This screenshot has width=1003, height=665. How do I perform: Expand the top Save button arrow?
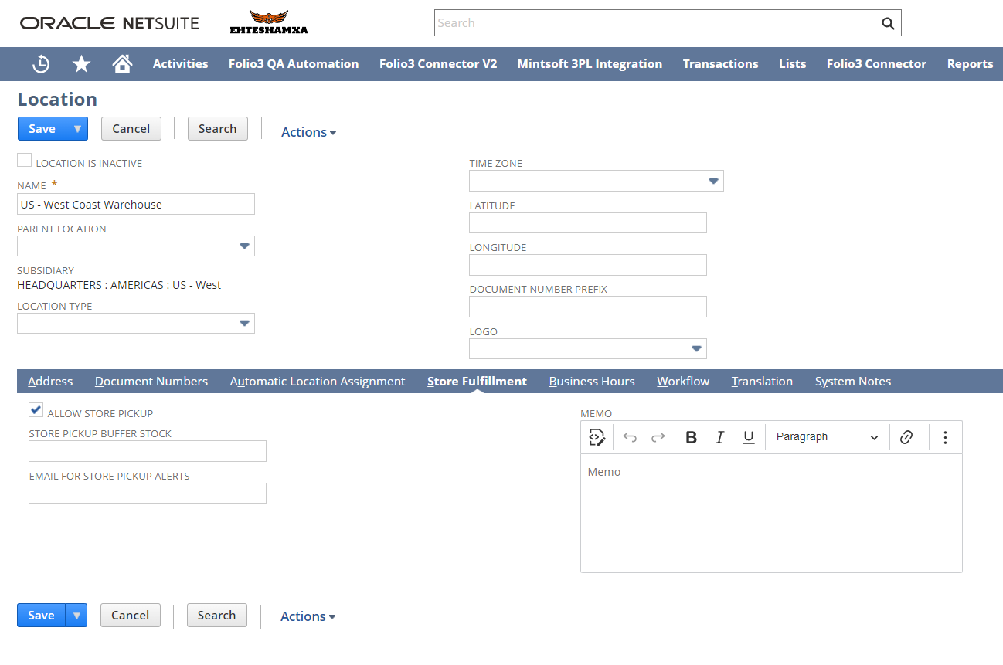pos(77,129)
